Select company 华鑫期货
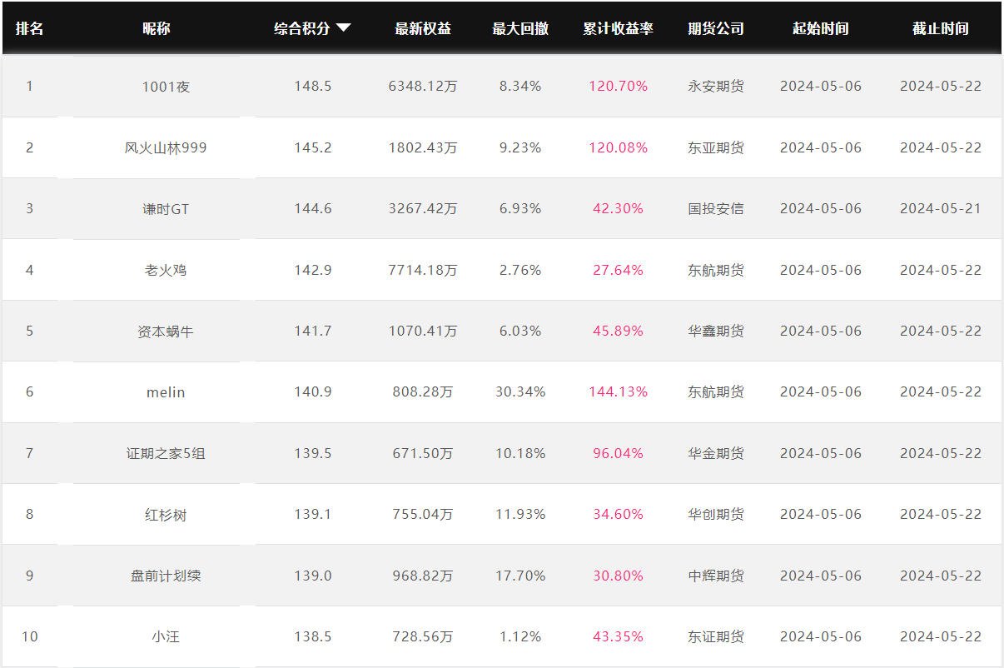 click(716, 331)
